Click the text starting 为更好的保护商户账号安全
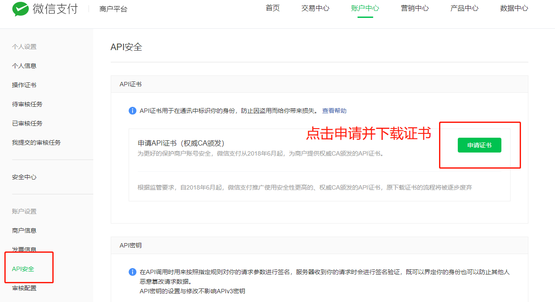The height and width of the screenshot is (302, 555). coord(261,153)
